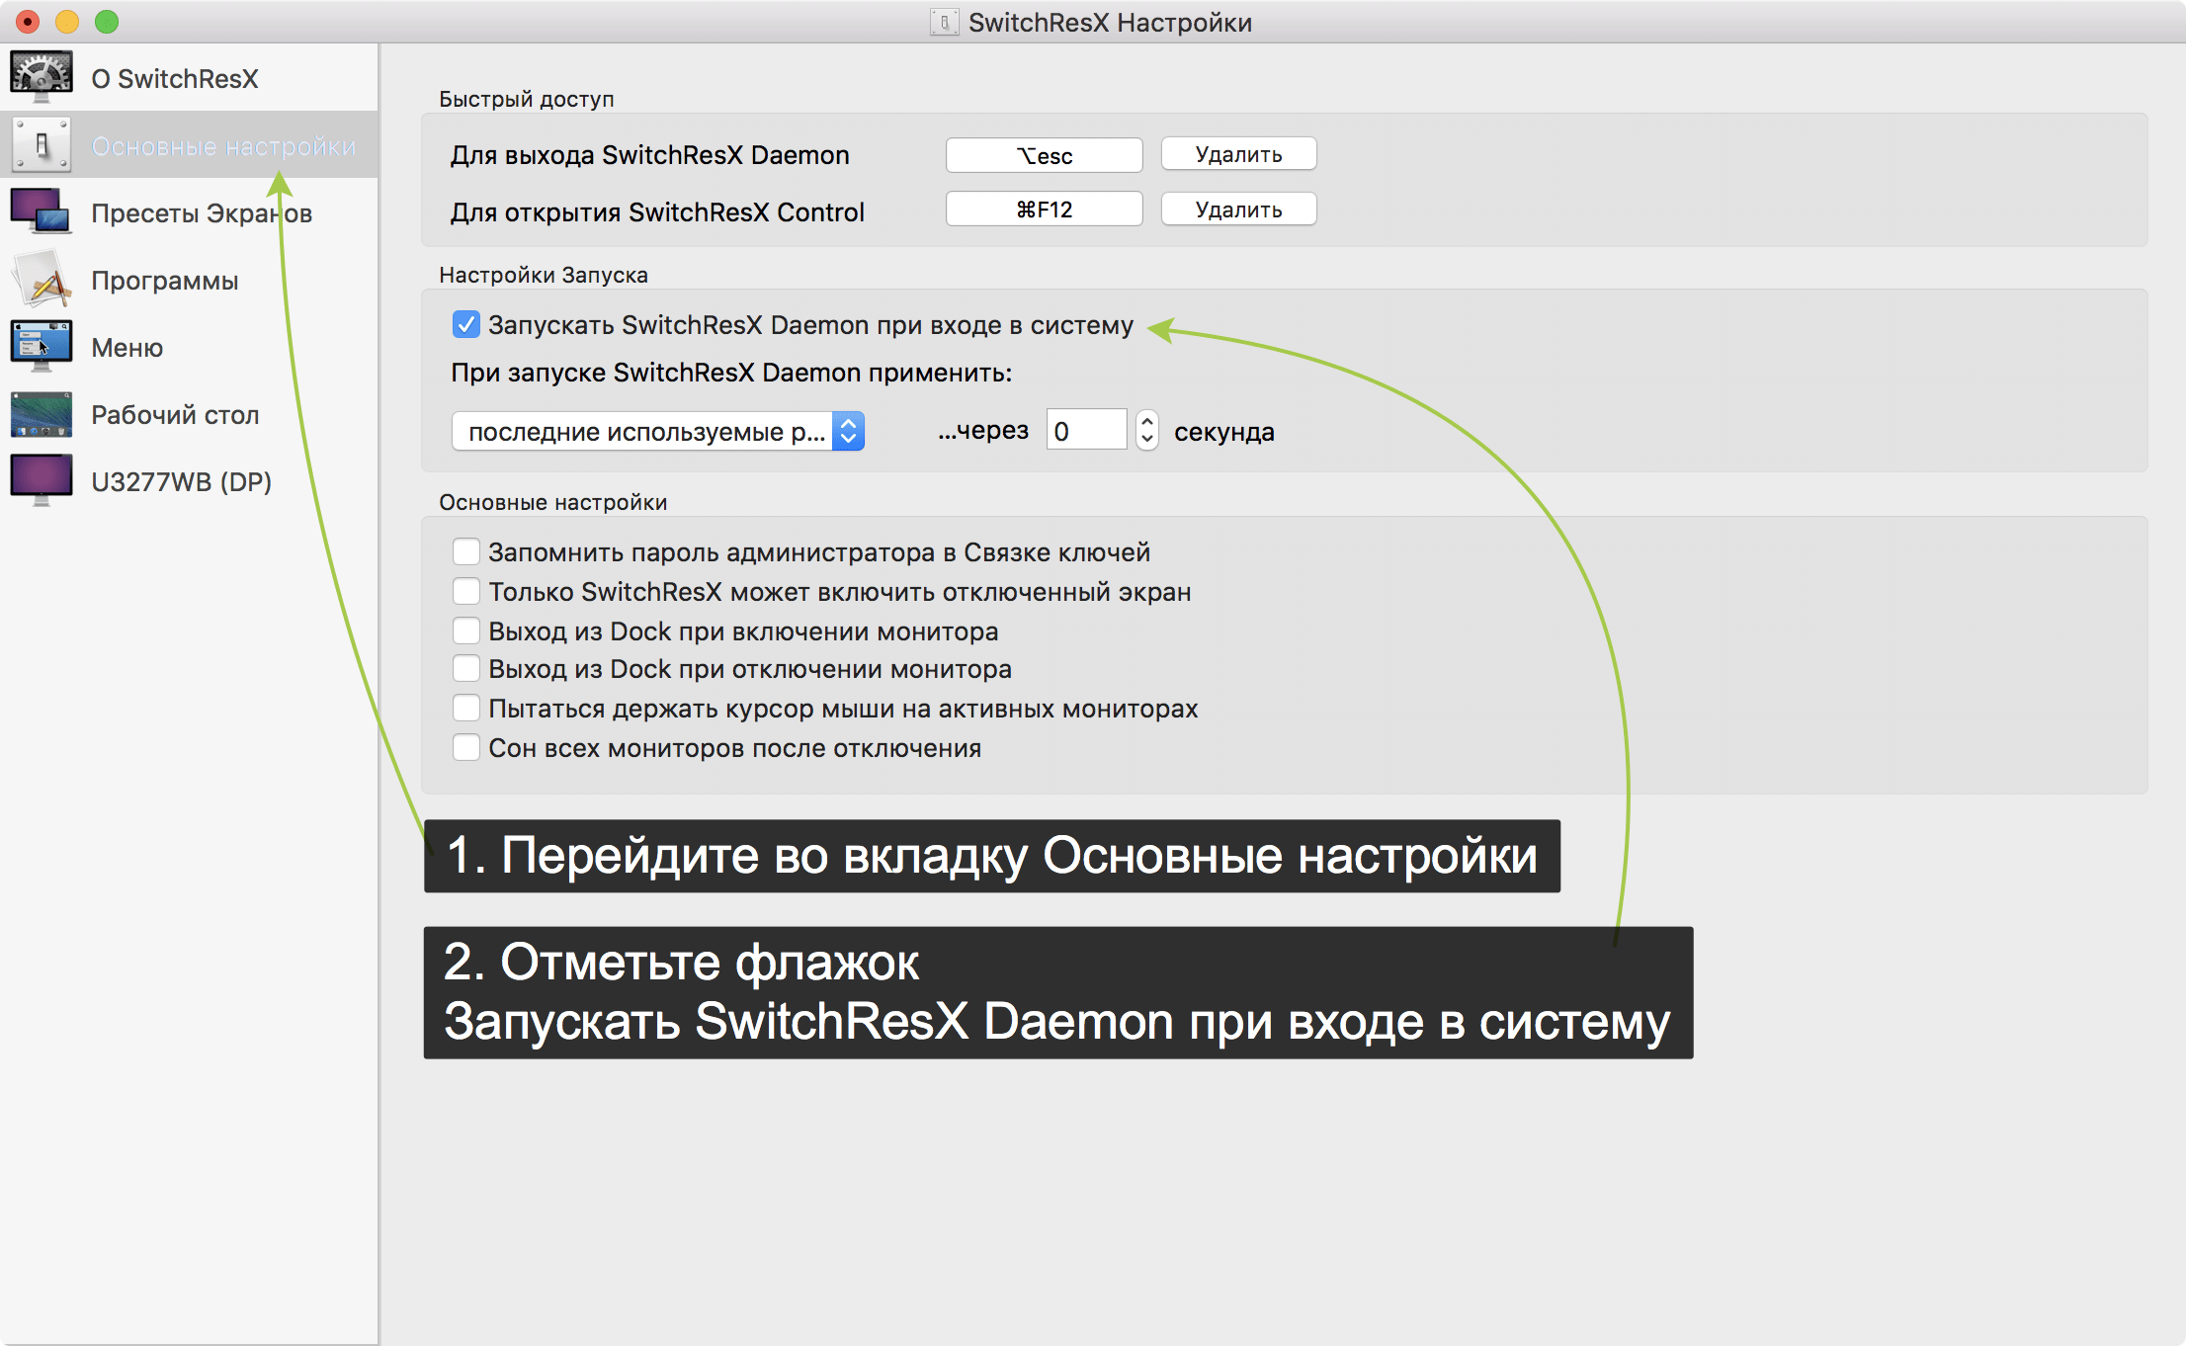Click Удалить for the Daemon exit shortcut

point(1238,154)
